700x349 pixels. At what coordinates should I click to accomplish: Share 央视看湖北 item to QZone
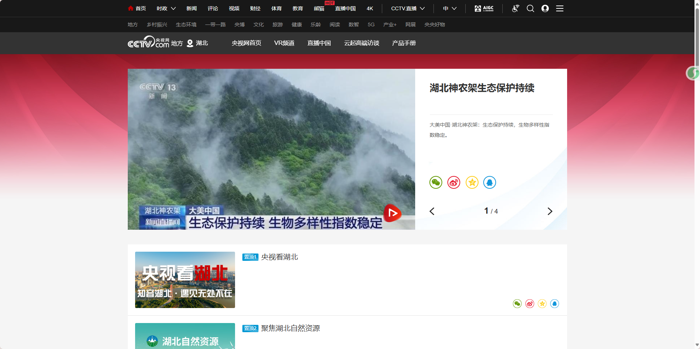click(542, 304)
